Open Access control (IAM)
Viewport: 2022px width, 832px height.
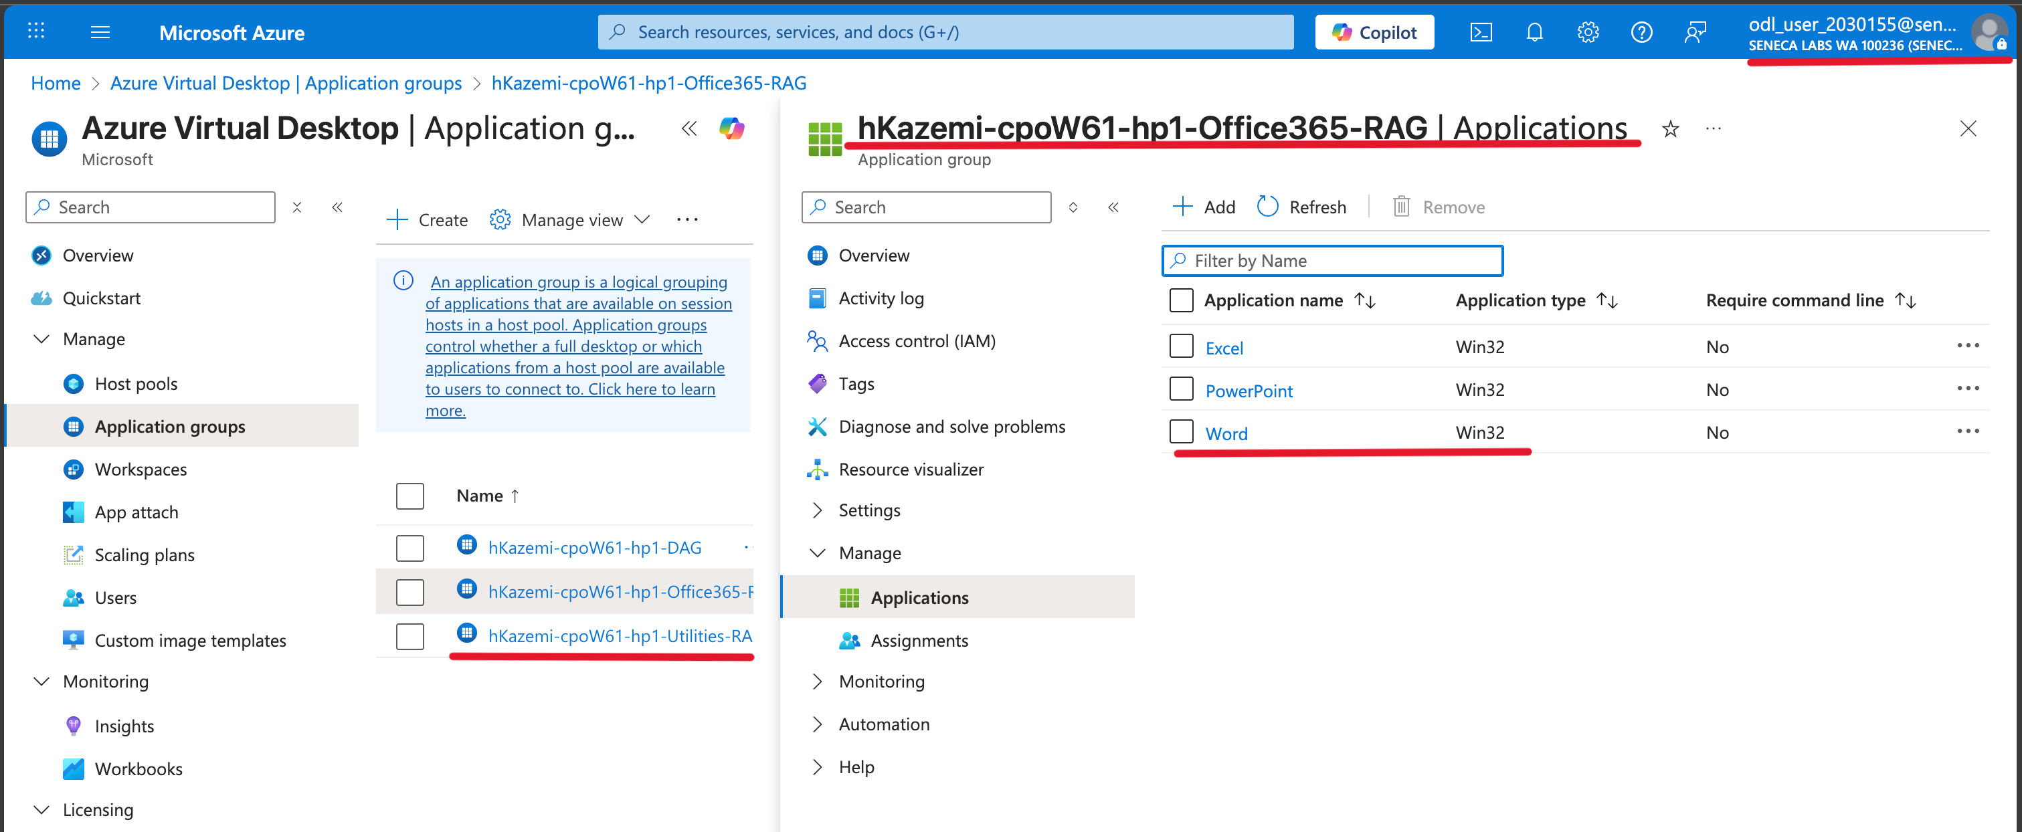[x=917, y=342]
